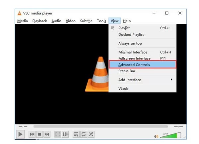Stop playback with the stop button

coord(39,134)
